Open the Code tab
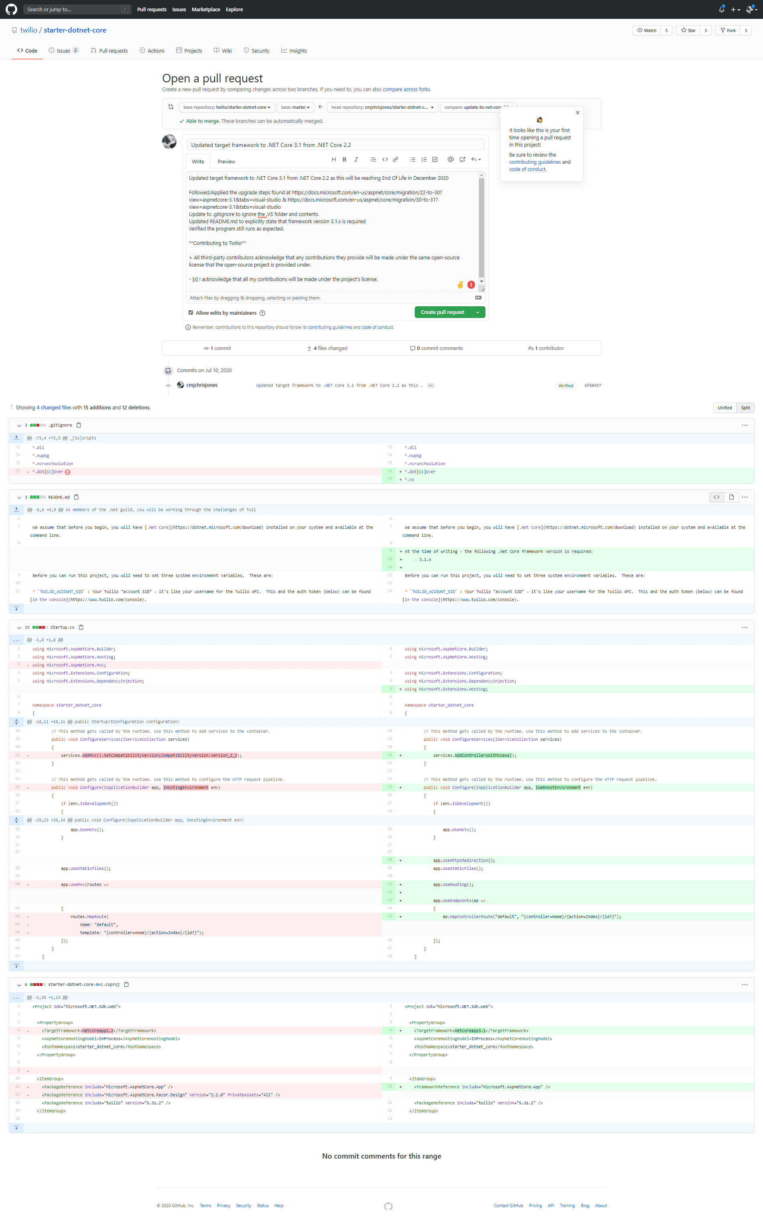Image resolution: width=763 pixels, height=1222 pixels. [27, 51]
